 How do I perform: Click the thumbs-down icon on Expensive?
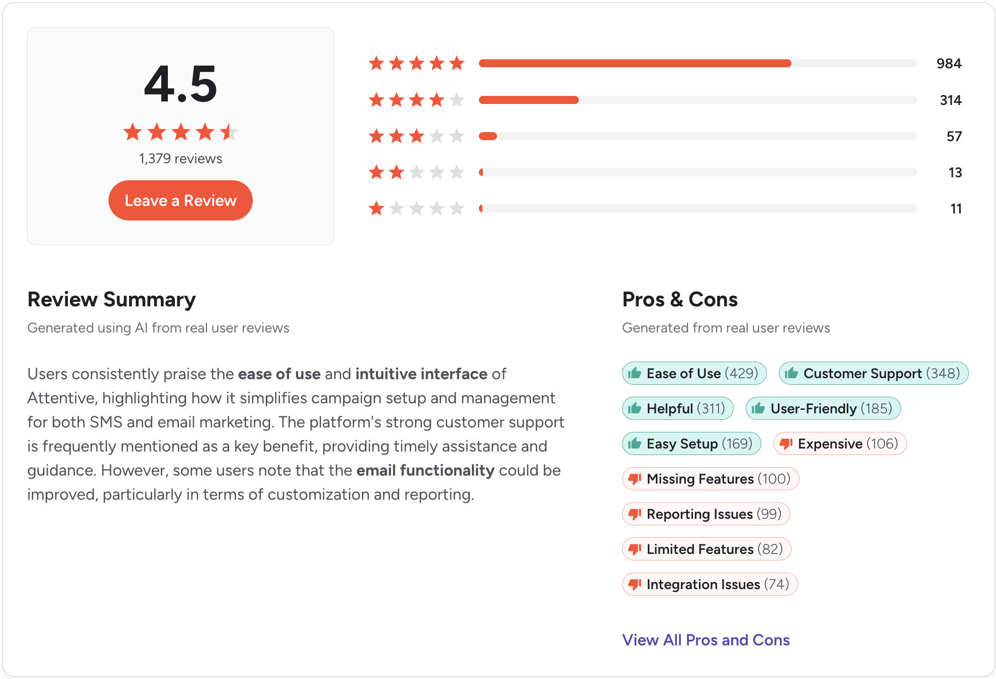point(785,443)
